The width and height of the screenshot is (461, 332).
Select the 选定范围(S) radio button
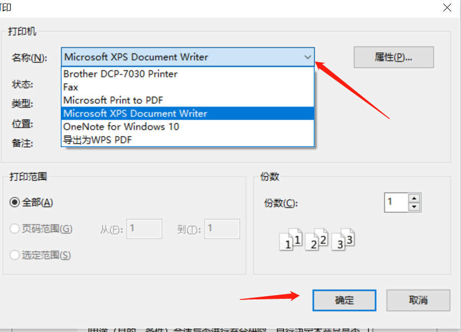point(15,255)
